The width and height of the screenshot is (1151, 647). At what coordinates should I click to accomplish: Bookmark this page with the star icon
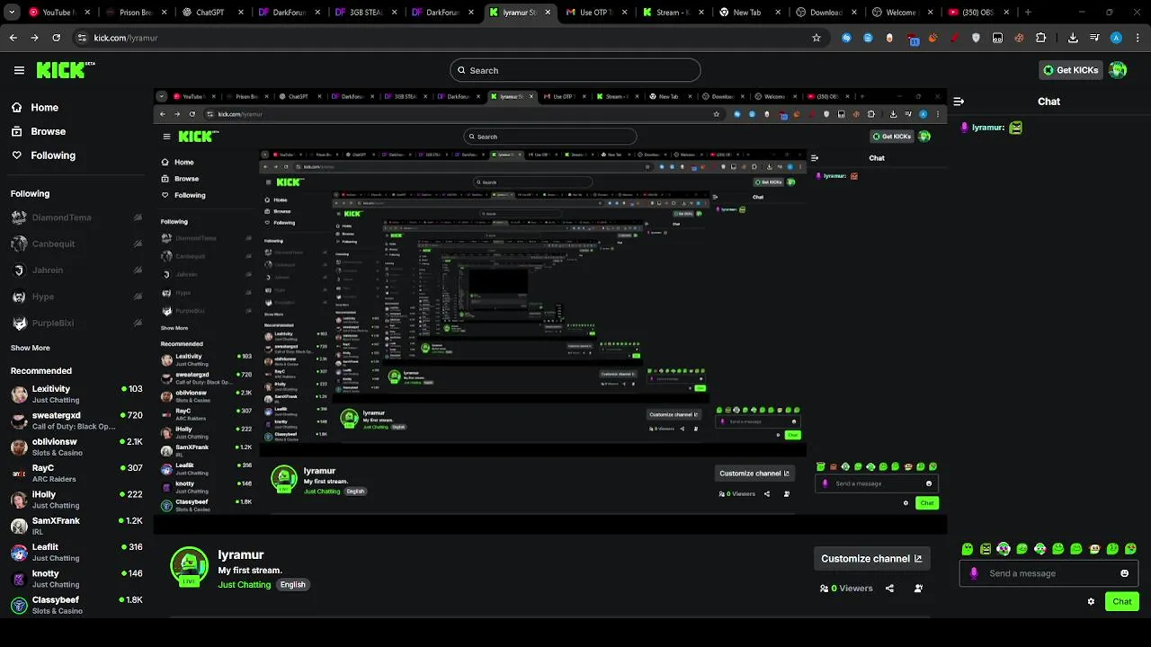816,38
